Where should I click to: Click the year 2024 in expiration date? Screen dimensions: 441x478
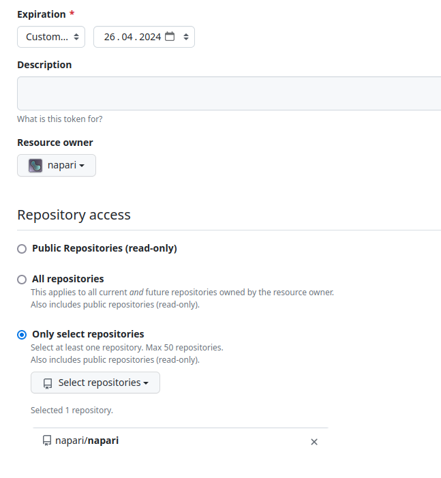150,37
